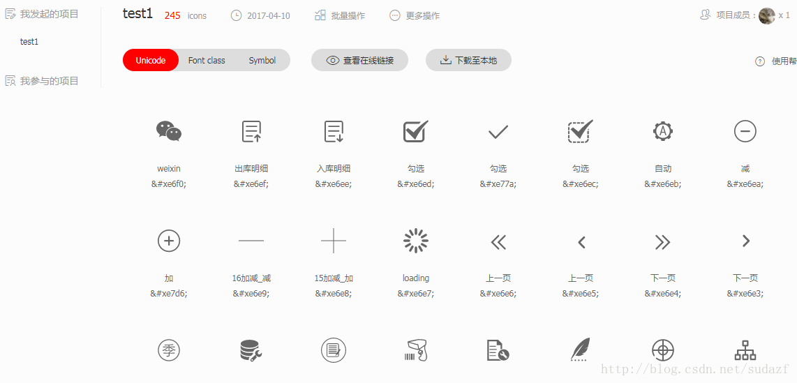Click the single right arrow 下一页 icon
The image size is (797, 383).
point(745,241)
